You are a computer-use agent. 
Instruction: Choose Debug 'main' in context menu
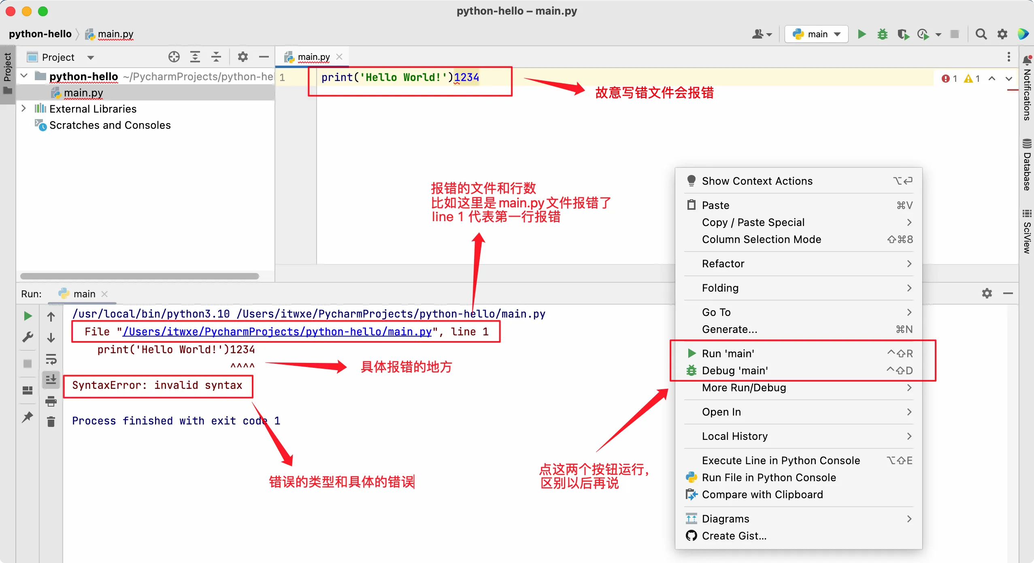734,370
